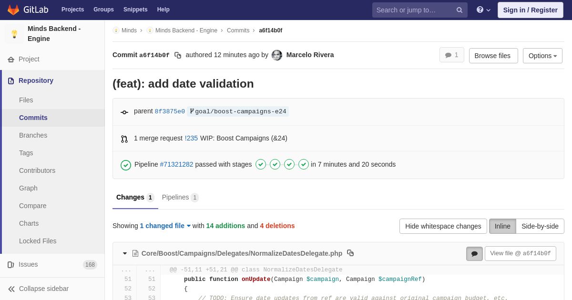
Task: Open the pipeline passed status icon
Action: [126, 165]
